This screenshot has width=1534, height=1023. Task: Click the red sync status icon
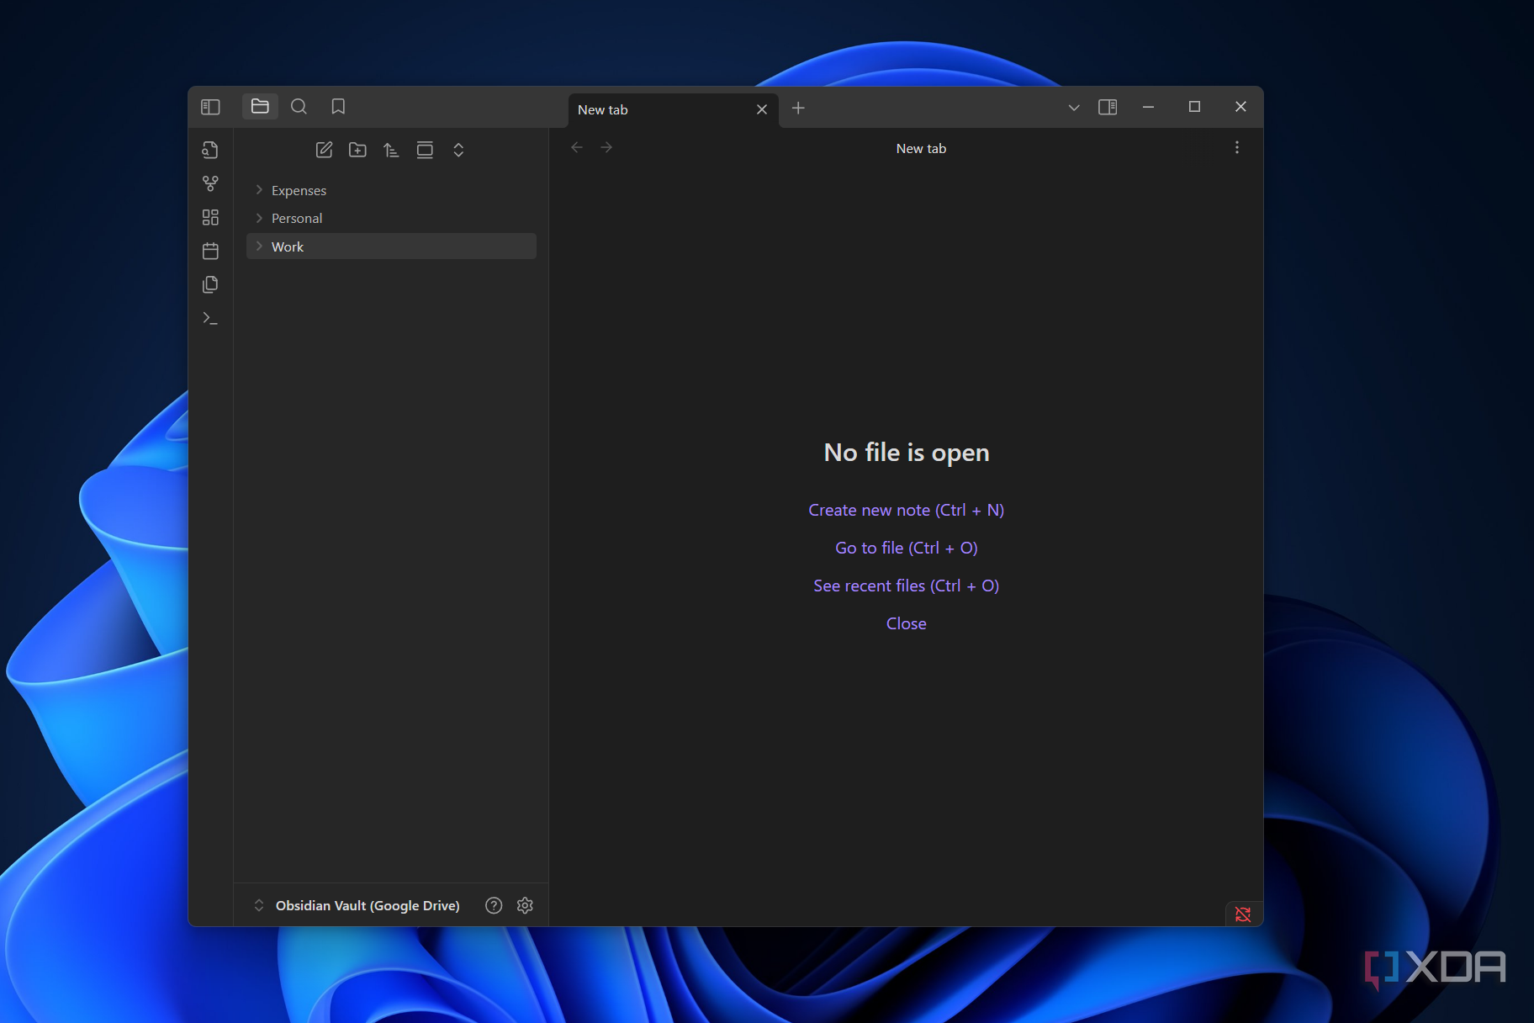coord(1243,914)
